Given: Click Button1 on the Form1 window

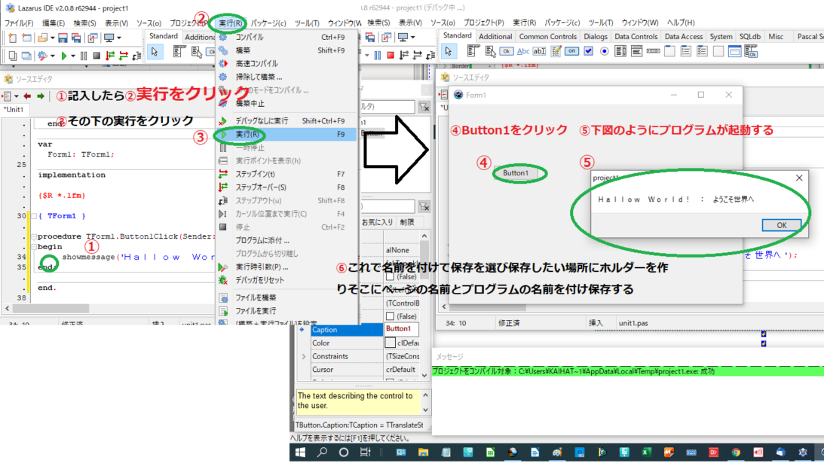Looking at the screenshot, I should (x=515, y=172).
